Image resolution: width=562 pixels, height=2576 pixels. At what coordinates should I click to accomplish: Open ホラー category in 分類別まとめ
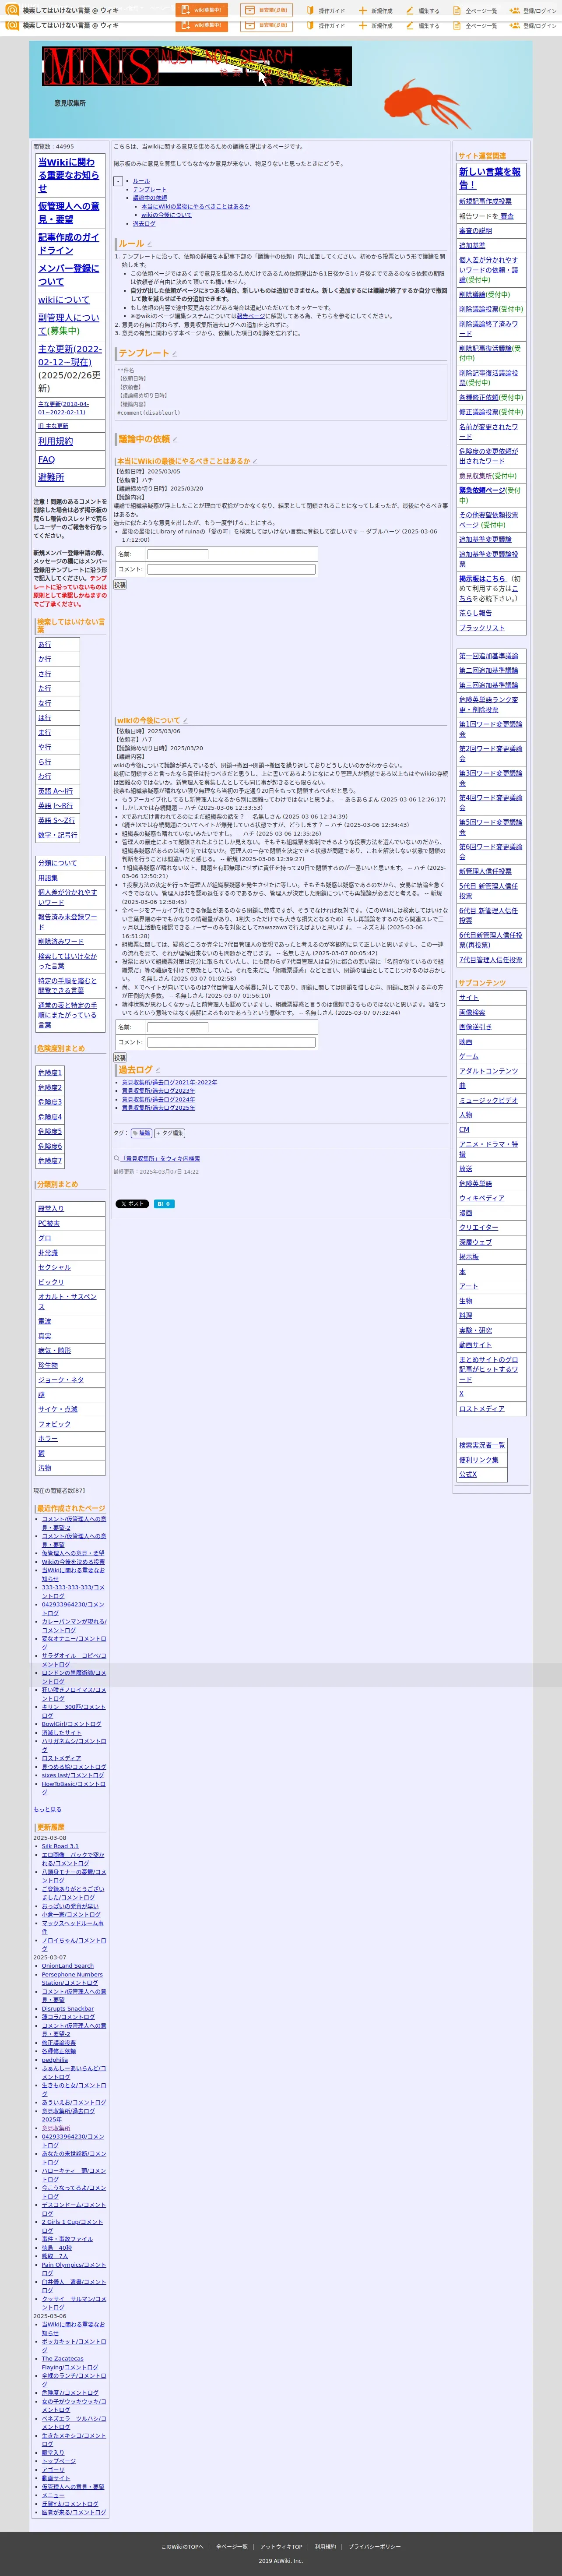[48, 1439]
